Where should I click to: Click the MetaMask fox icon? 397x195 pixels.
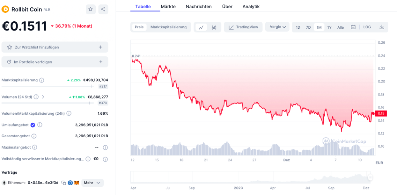click(76, 183)
